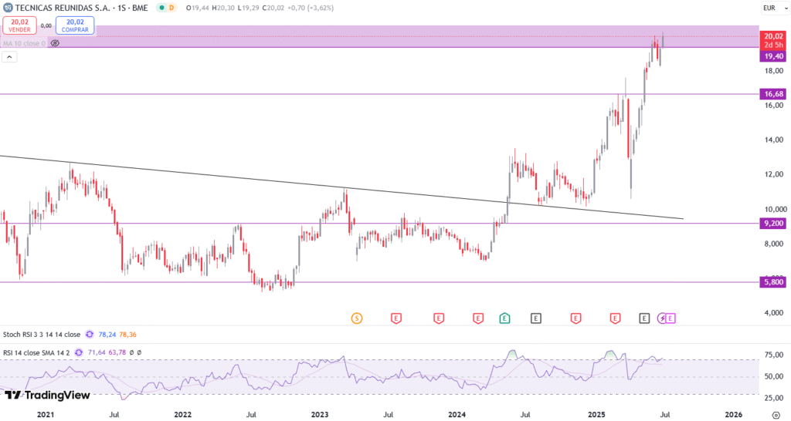
Task: Click the 18,00 price axis label
Action: 774,70
